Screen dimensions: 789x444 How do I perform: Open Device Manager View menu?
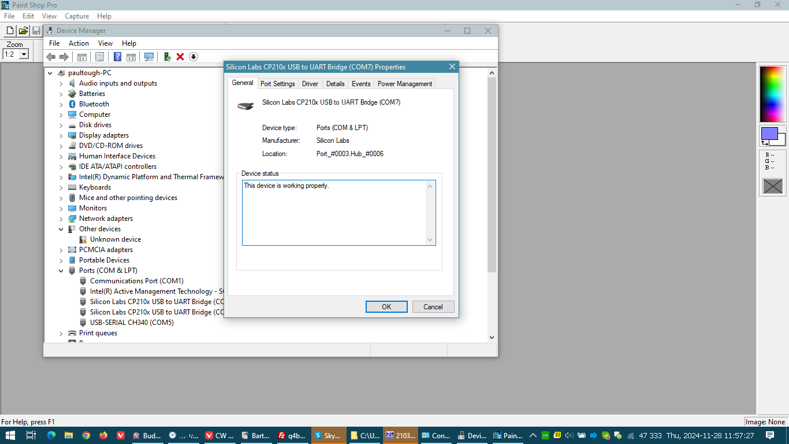tap(105, 43)
